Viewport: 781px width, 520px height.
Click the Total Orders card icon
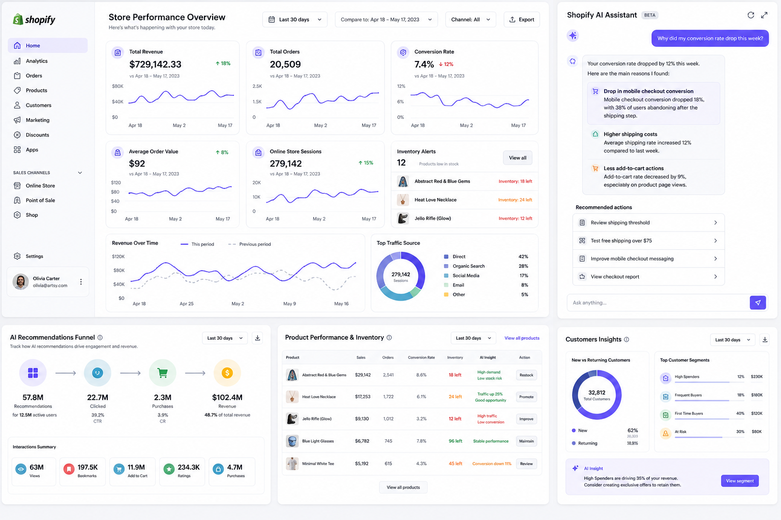click(258, 52)
